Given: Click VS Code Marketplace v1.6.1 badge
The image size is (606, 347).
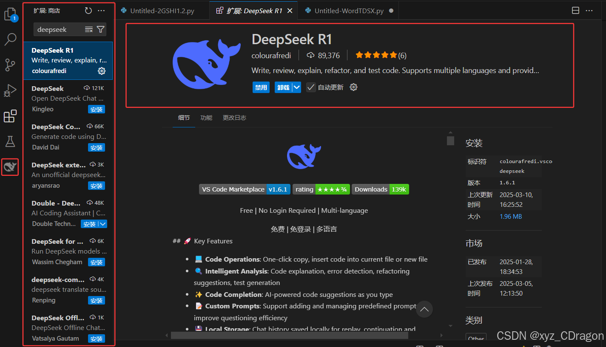Looking at the screenshot, I should 245,189.
